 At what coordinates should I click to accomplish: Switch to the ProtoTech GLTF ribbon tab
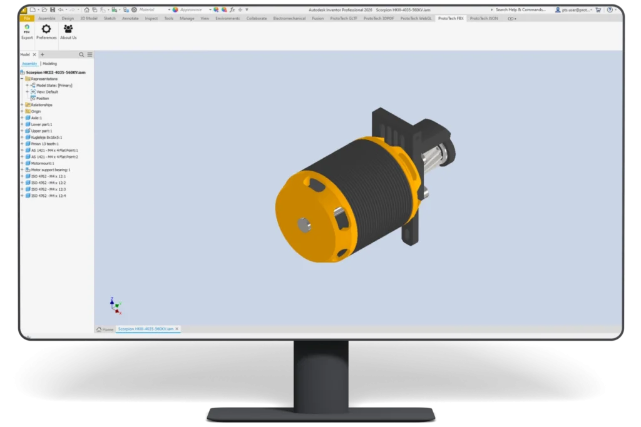344,18
